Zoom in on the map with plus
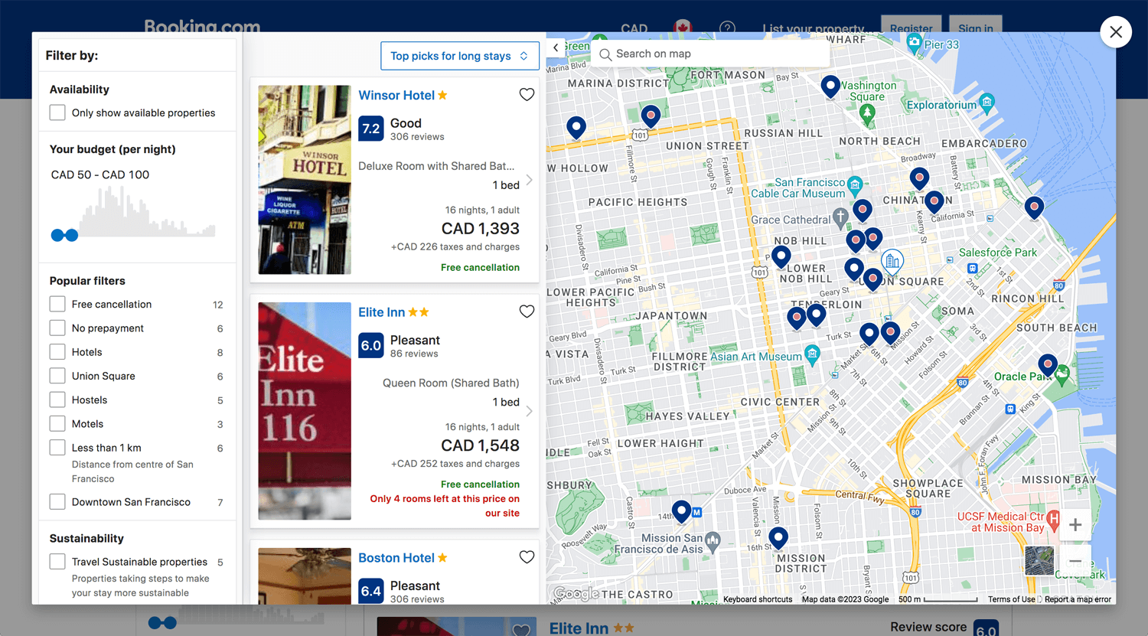1148x636 pixels. pos(1075,525)
